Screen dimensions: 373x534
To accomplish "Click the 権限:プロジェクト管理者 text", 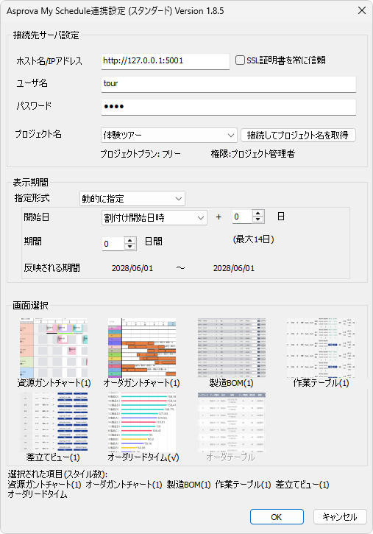I will [x=252, y=154].
